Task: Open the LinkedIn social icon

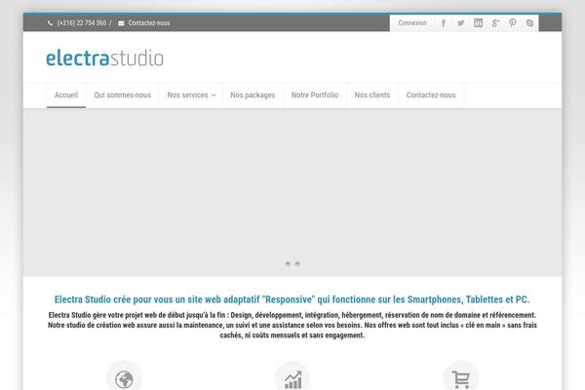Action: click(478, 22)
